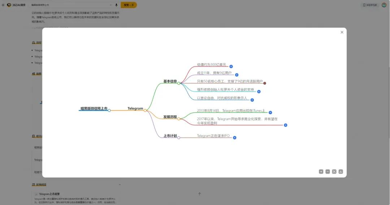Expand node Telegram正在谋求IPO
The image size is (390, 205).
(x=235, y=137)
